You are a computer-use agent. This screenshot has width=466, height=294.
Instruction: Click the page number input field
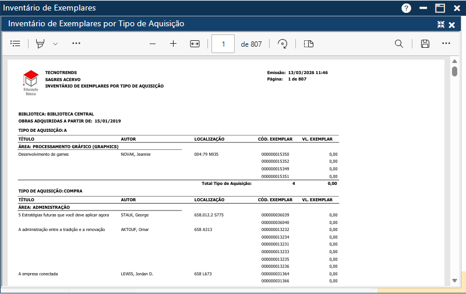point(223,44)
